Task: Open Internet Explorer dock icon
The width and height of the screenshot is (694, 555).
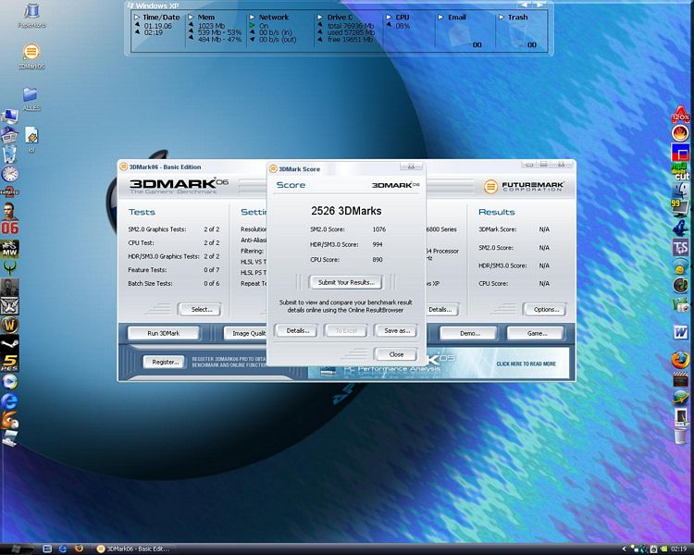Action: [10, 401]
